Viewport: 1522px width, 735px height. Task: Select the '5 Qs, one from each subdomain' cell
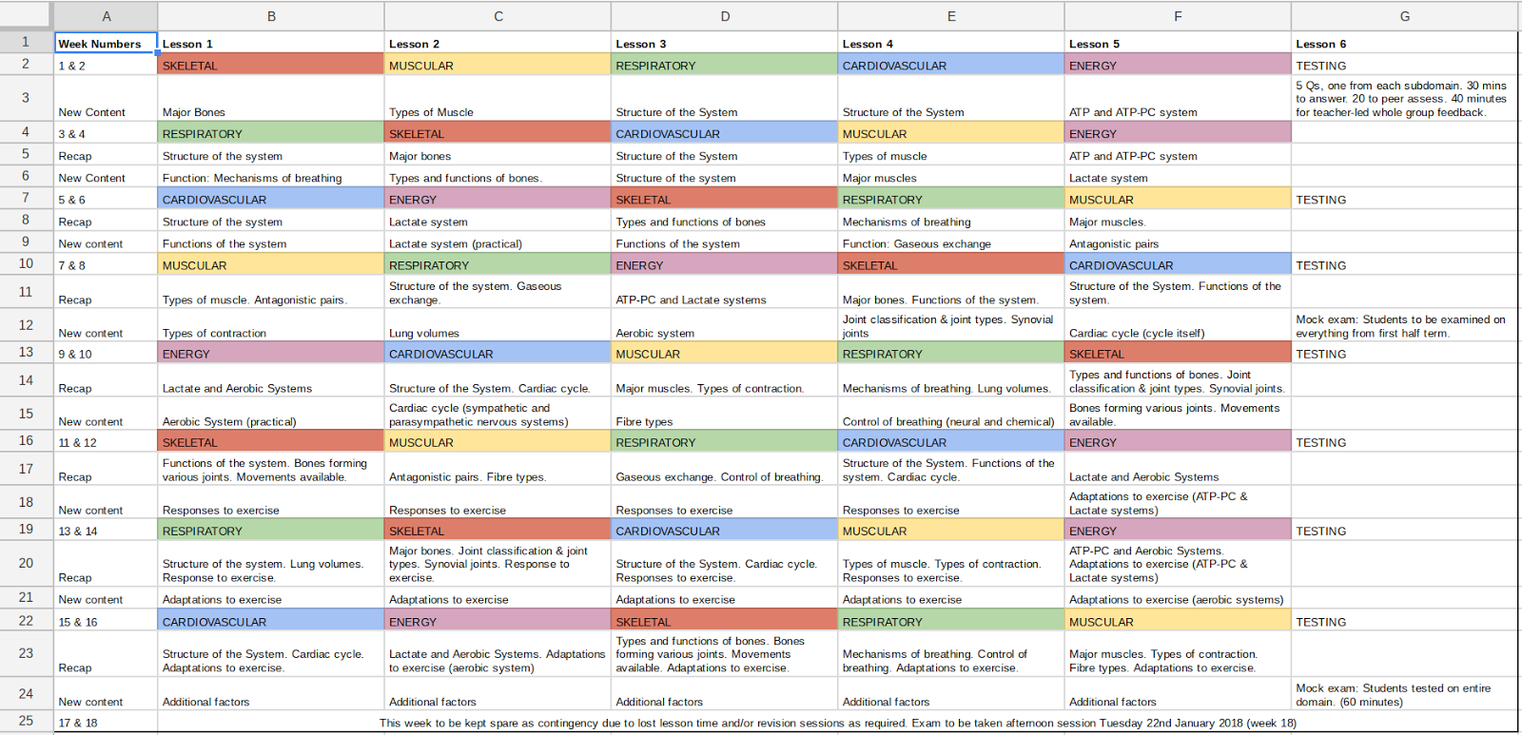click(x=1404, y=98)
